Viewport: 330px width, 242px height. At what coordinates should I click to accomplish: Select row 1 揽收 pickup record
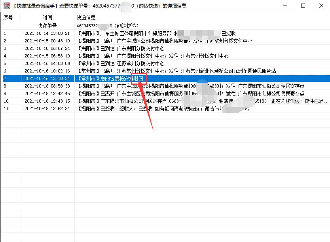[x=119, y=33]
